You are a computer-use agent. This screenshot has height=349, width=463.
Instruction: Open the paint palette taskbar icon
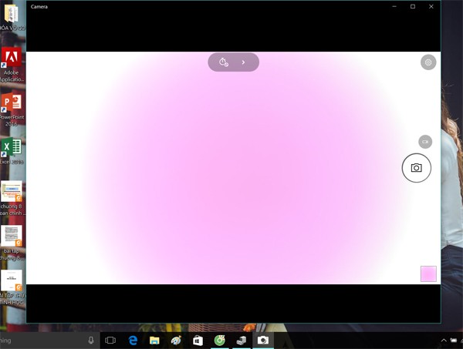click(176, 341)
